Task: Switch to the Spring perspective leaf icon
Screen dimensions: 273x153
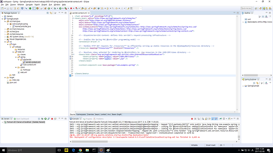Action: click(x=264, y=8)
